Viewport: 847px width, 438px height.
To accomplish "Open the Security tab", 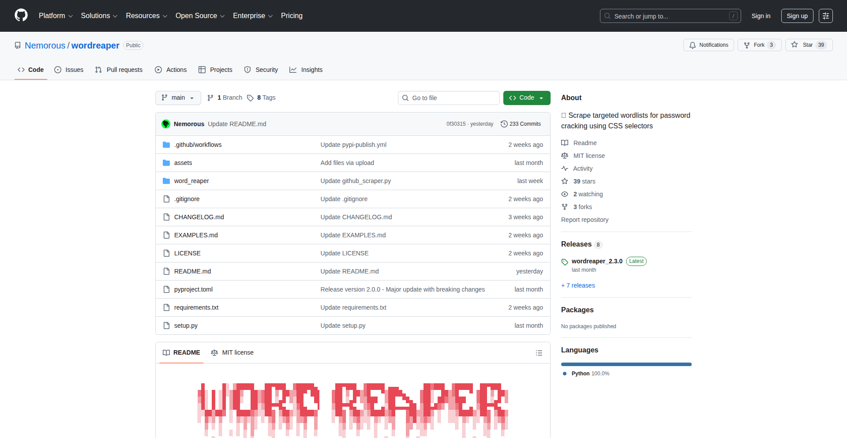I will click(x=261, y=70).
